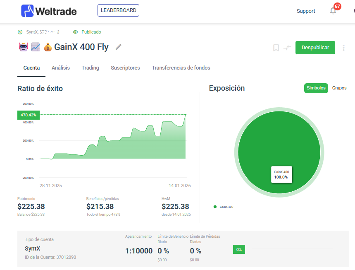This screenshot has width=355, height=270.
Task: Click the Publicado status text
Action: 91,32
